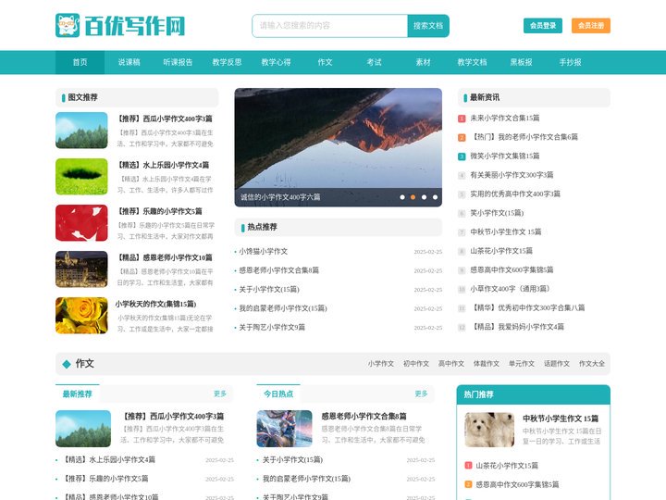Image resolution: width=666 pixels, height=500 pixels.
Task: Open 实用的优秀高中作文400字3篇 link
Action: tap(515, 194)
